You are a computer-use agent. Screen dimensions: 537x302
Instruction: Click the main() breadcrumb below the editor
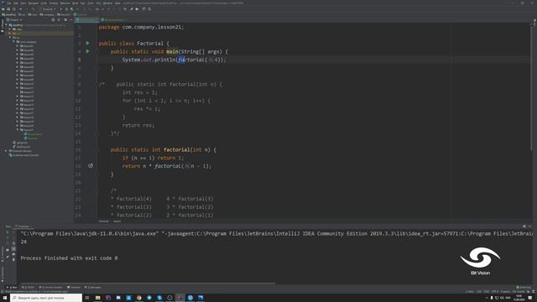tap(117, 221)
